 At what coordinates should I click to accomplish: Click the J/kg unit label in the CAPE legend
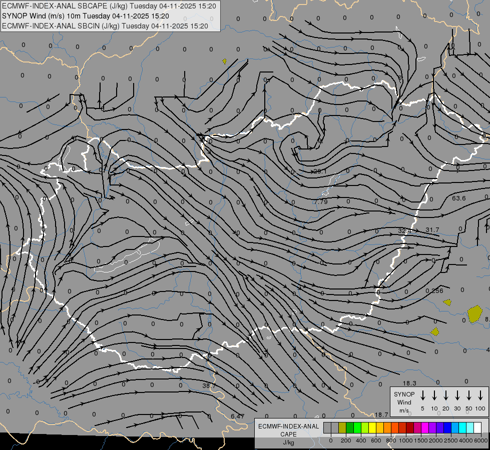click(288, 442)
